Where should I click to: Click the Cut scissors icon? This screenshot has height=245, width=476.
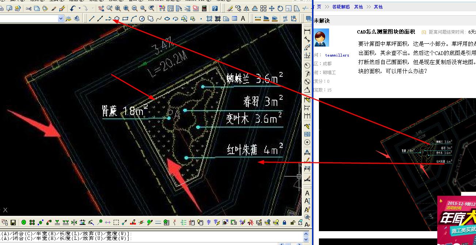click(28, 8)
